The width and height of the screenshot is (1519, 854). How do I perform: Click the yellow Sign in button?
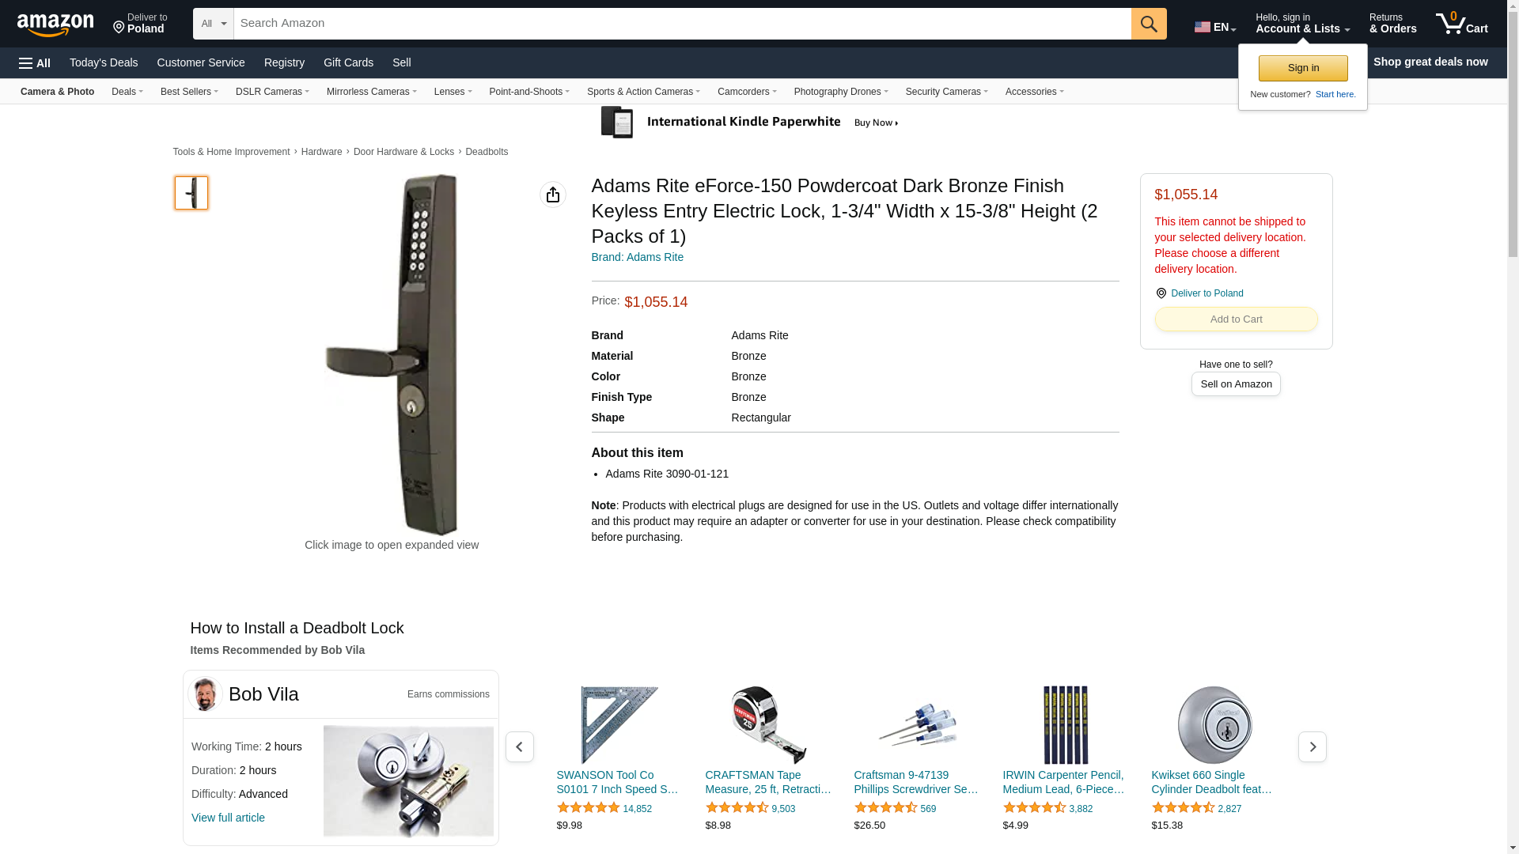1303,68
